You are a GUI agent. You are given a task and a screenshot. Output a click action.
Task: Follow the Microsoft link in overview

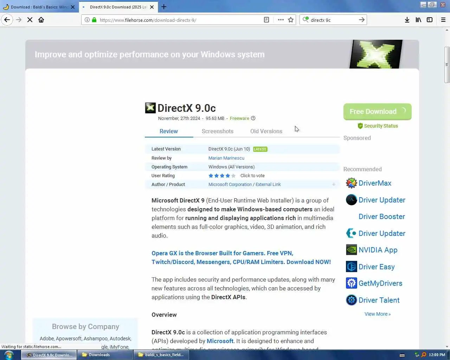220,341
